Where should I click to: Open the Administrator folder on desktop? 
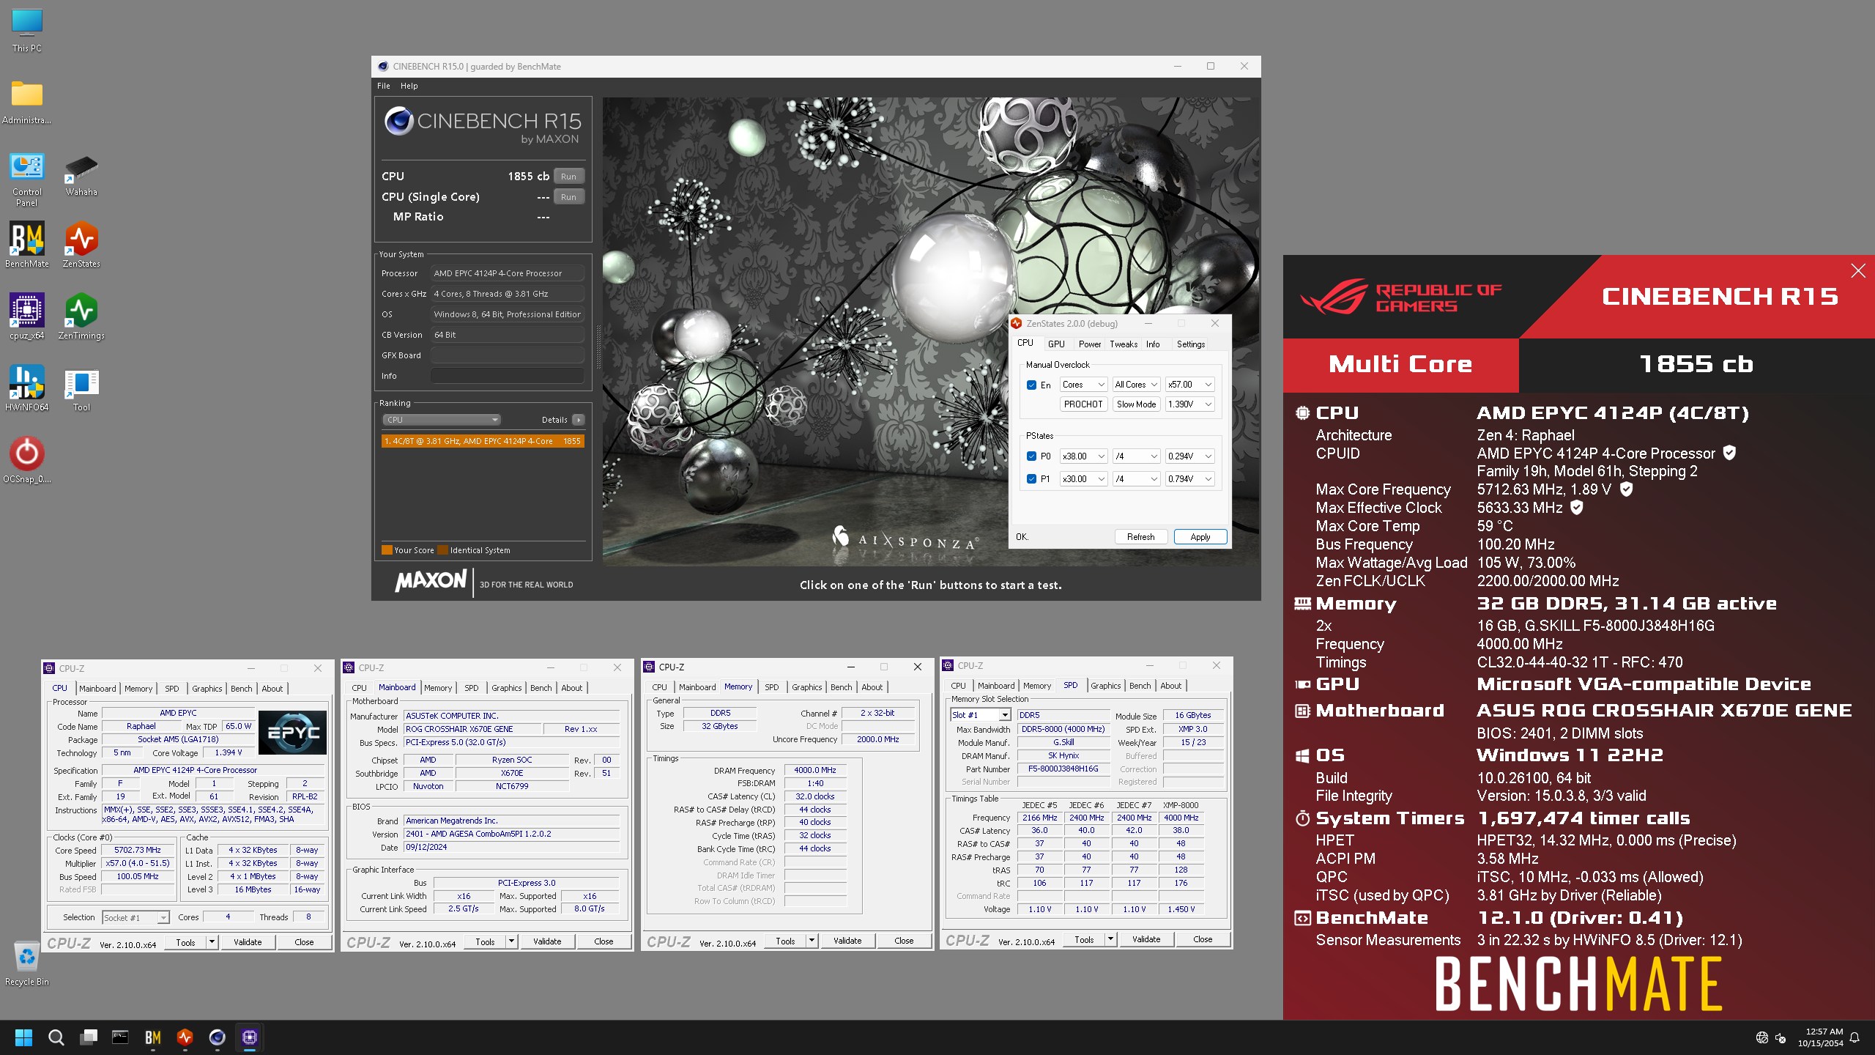(x=27, y=103)
